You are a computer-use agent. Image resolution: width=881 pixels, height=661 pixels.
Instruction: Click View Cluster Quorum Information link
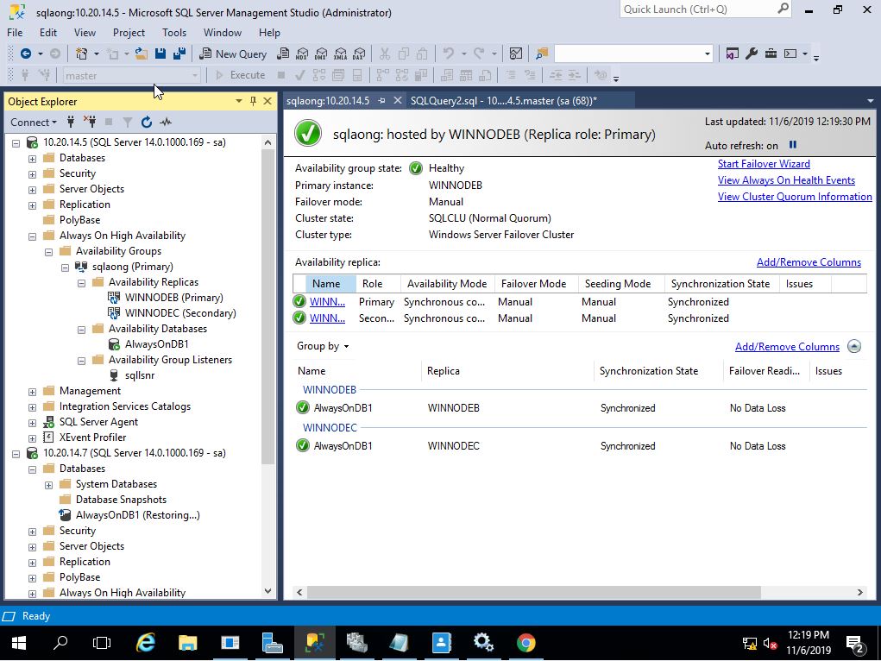tap(795, 196)
